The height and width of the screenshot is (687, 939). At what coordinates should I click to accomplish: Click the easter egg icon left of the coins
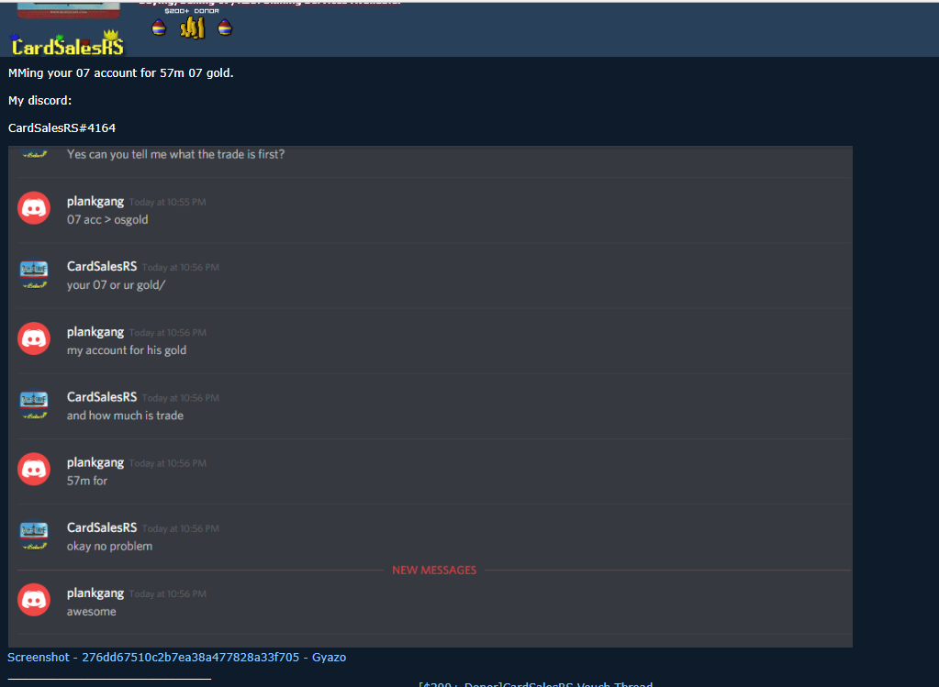pos(159,28)
